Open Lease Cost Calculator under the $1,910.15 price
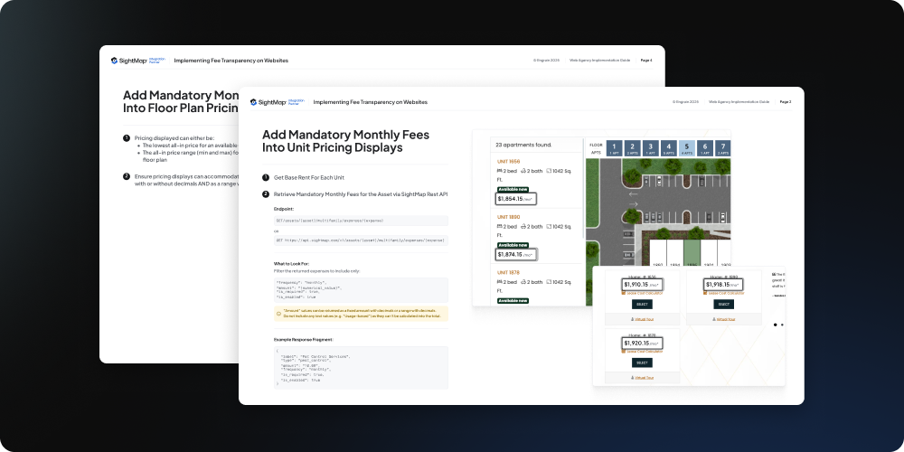This screenshot has height=452, width=904. (x=644, y=293)
